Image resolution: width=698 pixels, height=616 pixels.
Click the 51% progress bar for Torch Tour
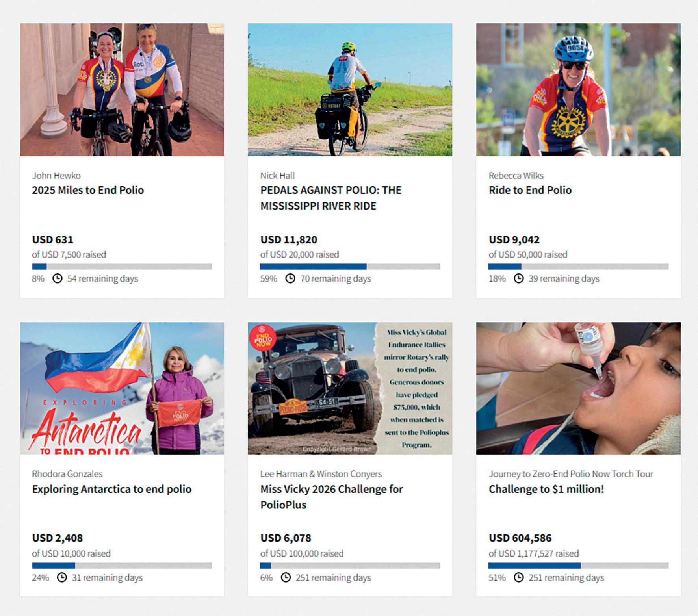pyautogui.click(x=578, y=566)
